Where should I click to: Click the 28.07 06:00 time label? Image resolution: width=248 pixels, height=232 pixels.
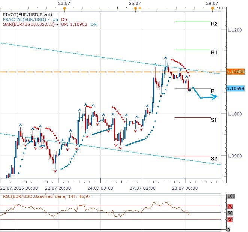[x=185, y=188]
